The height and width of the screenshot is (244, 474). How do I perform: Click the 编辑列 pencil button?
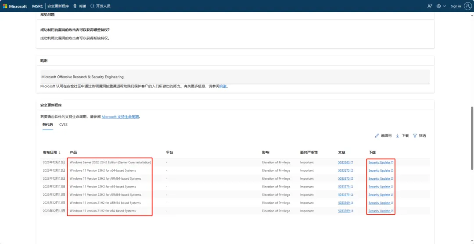383,136
